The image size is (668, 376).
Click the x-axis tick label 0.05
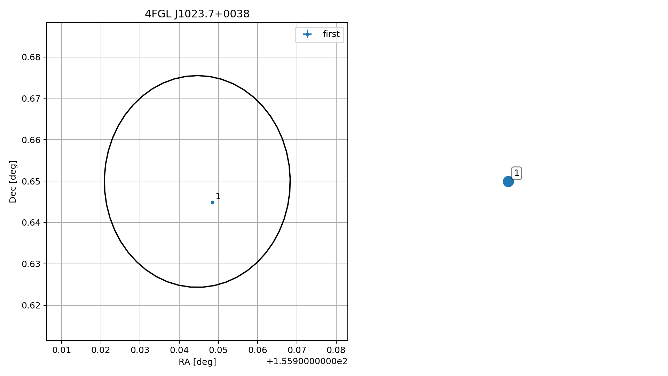218,350
